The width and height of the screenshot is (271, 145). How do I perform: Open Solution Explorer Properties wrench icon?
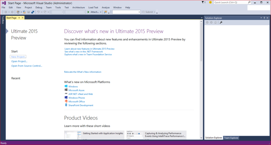point(221,22)
